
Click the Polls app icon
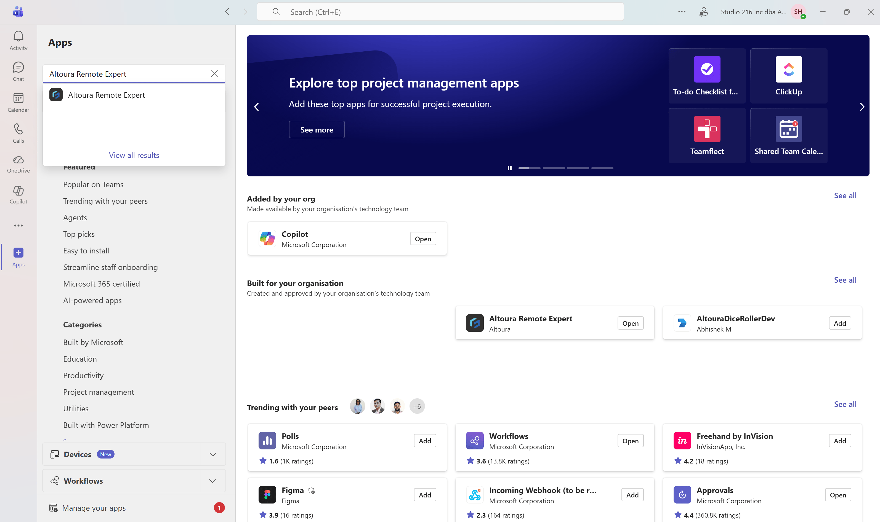[x=267, y=441]
